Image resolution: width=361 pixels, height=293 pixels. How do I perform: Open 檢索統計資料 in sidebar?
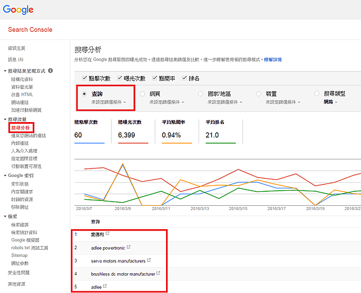[x=24, y=232]
